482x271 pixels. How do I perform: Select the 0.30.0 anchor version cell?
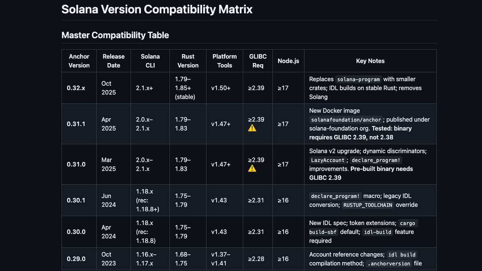click(79, 232)
